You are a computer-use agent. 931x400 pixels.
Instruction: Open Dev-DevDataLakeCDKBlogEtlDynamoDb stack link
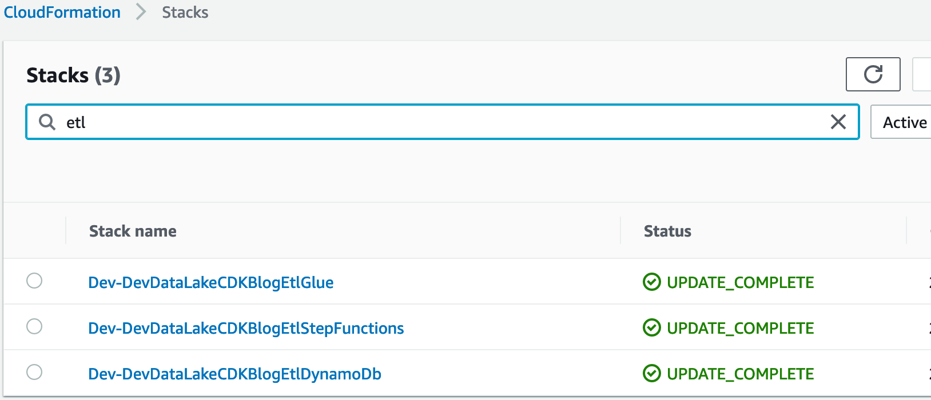tap(234, 374)
